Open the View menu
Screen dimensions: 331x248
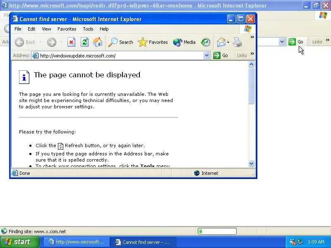pyautogui.click(x=46, y=29)
